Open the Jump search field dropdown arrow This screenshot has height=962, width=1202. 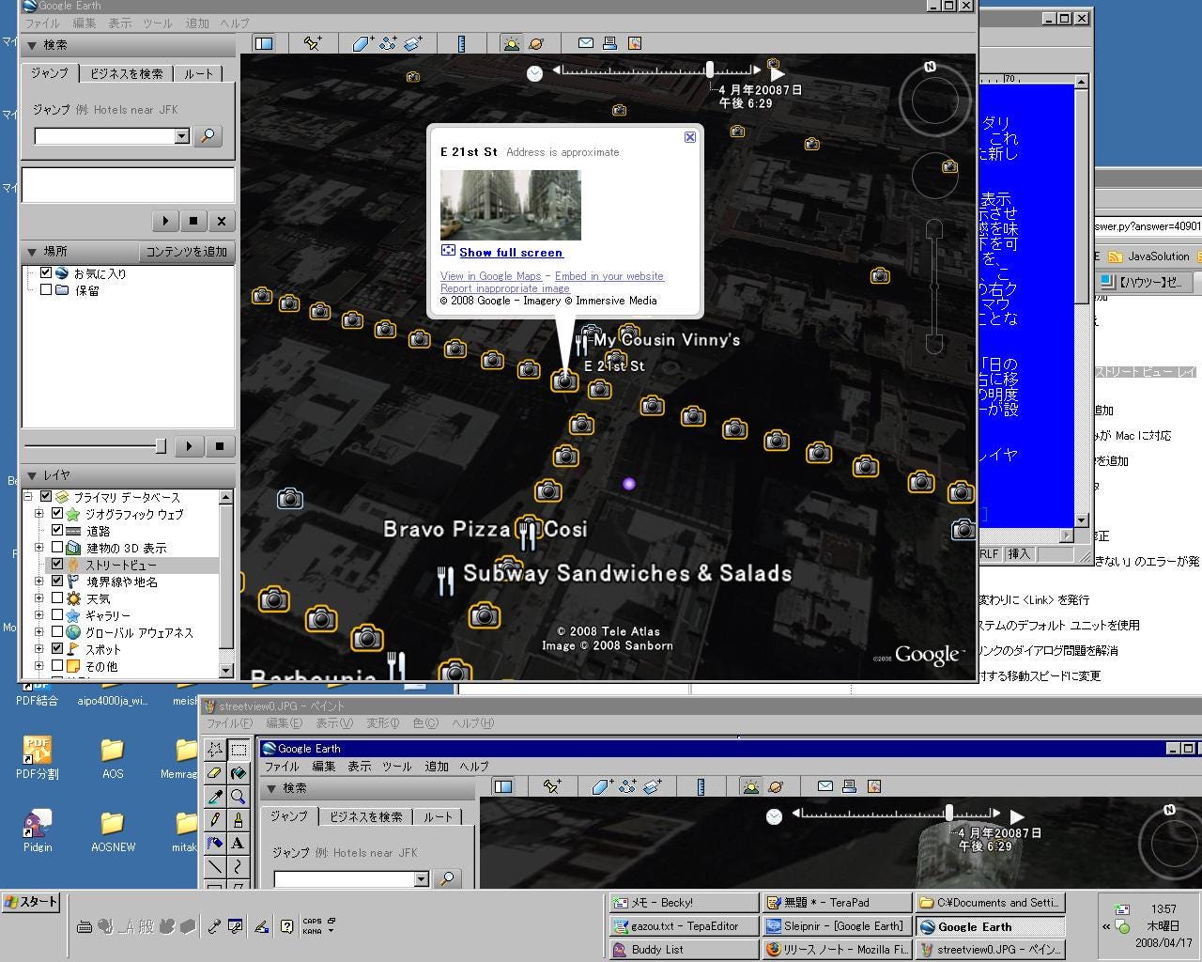click(x=181, y=136)
